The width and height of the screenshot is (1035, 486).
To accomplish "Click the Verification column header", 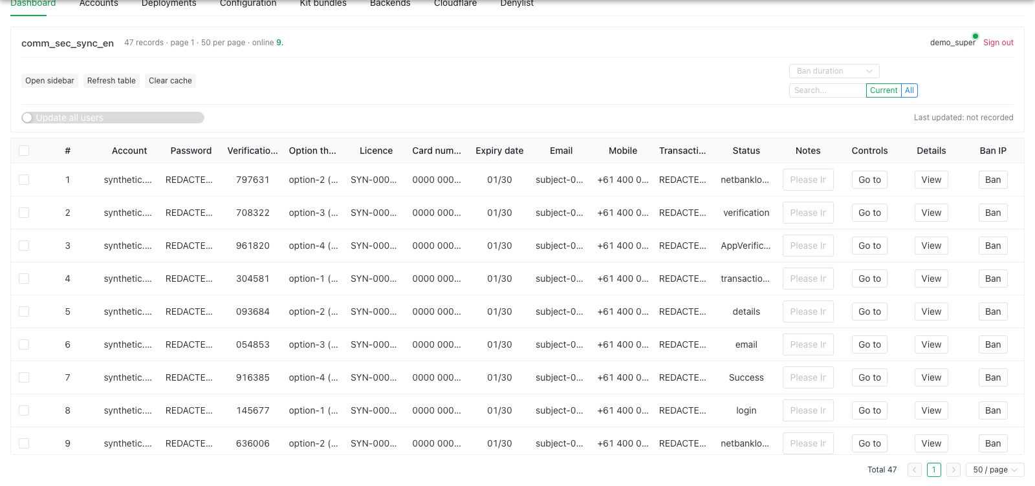I will pyautogui.click(x=252, y=151).
